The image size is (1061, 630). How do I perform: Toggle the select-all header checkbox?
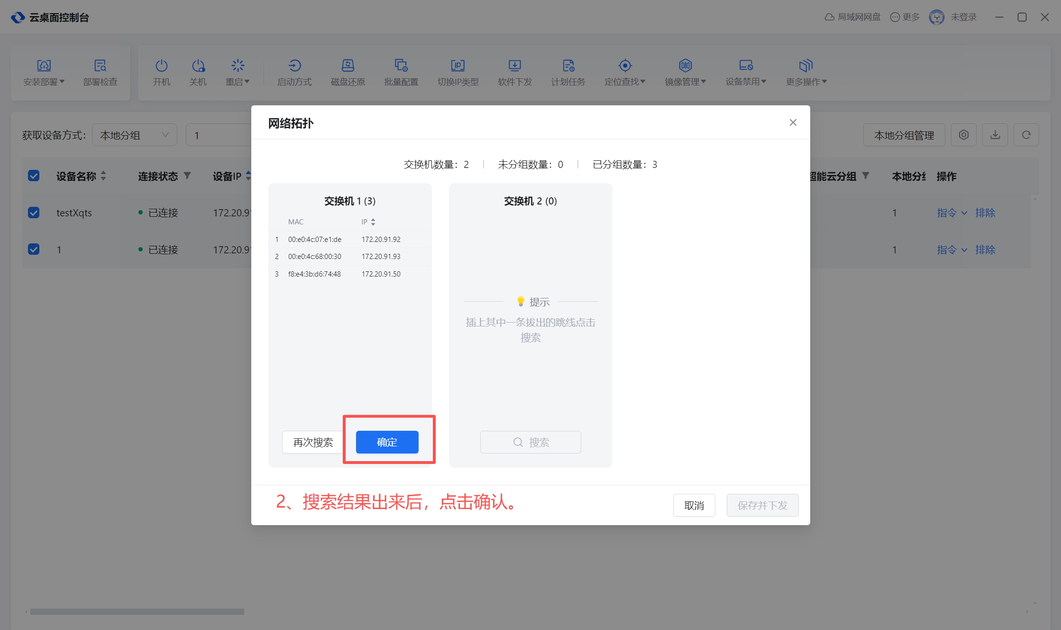tap(34, 176)
